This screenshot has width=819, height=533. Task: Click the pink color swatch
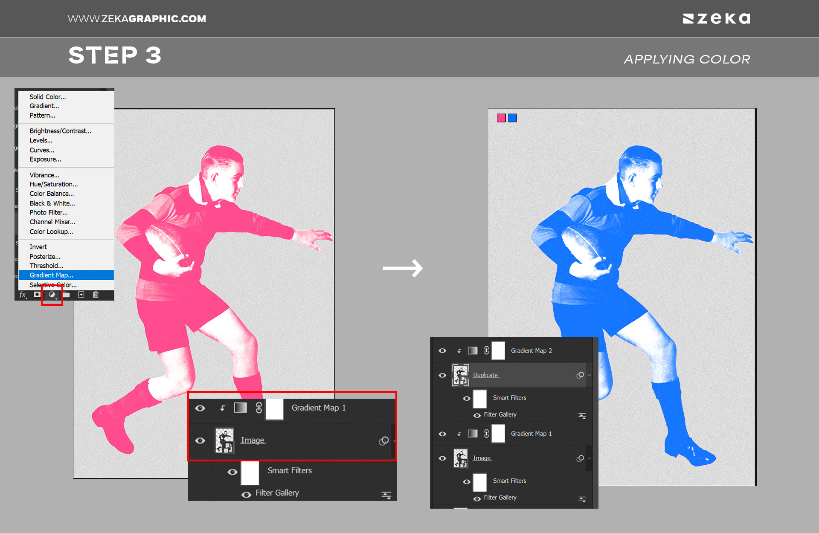501,118
